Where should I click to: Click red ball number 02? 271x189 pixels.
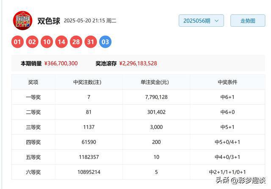coord(32,42)
